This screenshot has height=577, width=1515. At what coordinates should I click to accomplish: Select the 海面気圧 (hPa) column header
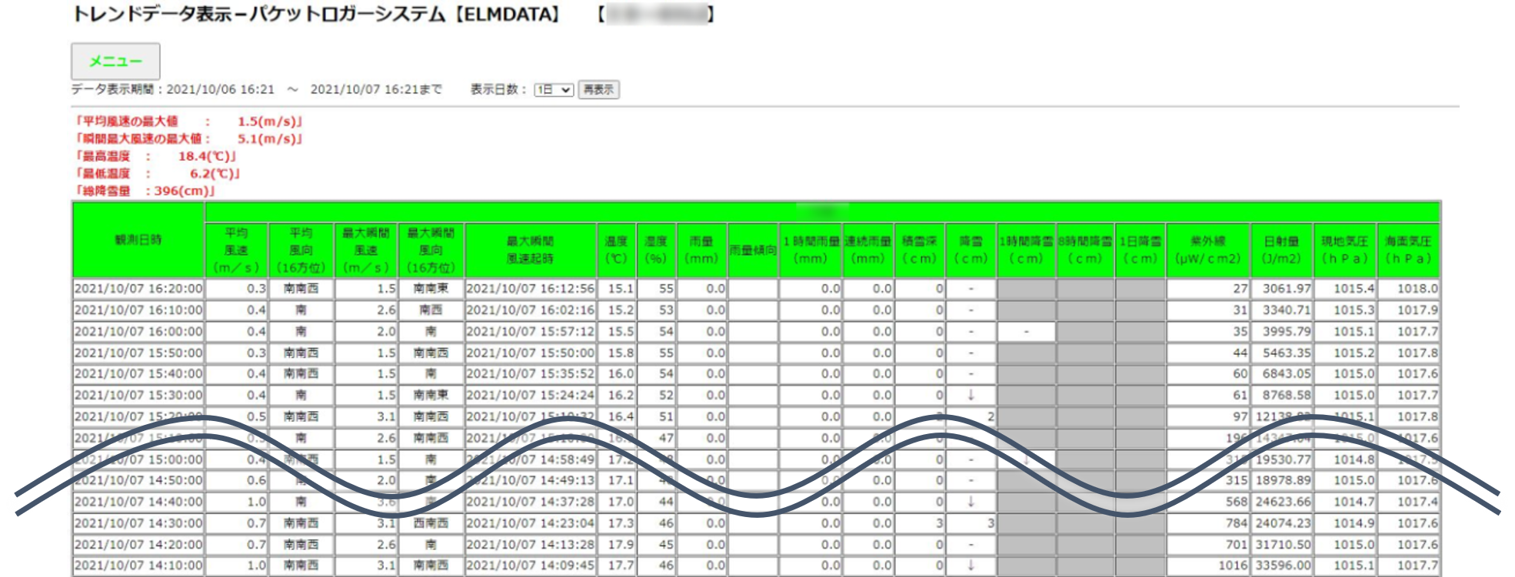[1408, 250]
